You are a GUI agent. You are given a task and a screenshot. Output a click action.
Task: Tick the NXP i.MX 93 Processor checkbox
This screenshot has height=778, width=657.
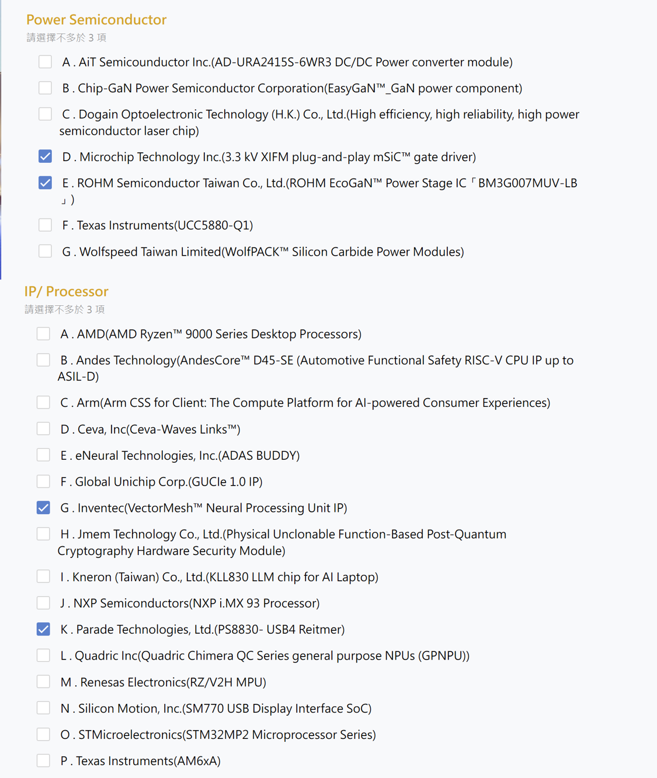point(43,602)
